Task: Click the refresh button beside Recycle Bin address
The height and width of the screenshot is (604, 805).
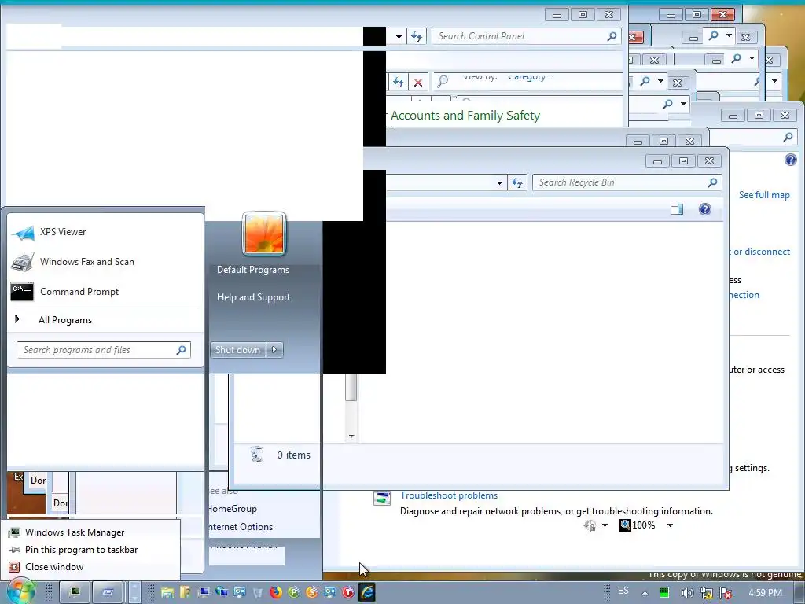Action: click(x=517, y=182)
